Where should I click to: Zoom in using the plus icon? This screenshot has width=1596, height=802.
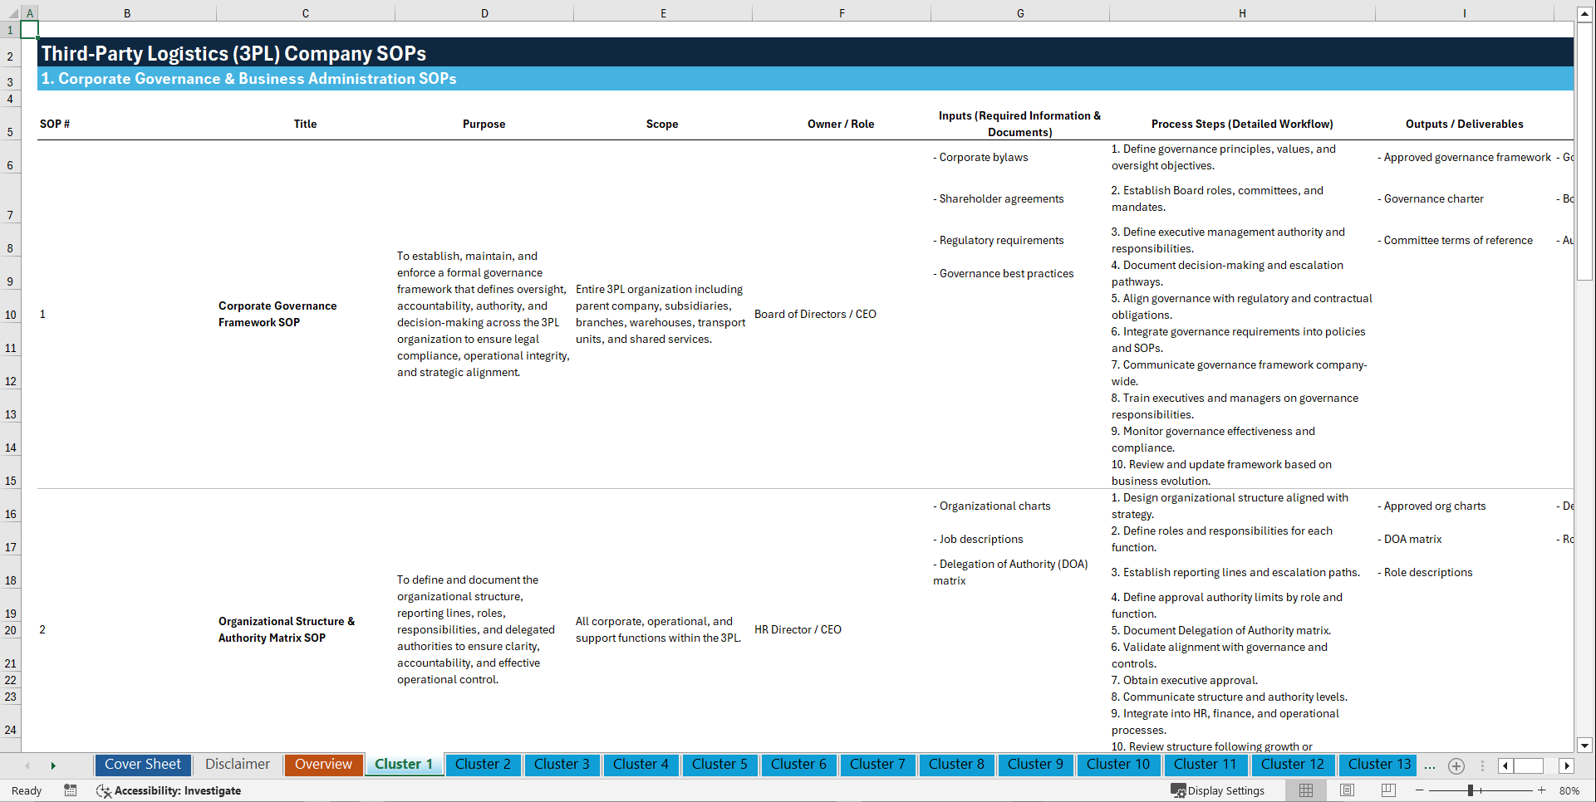[x=1543, y=790]
